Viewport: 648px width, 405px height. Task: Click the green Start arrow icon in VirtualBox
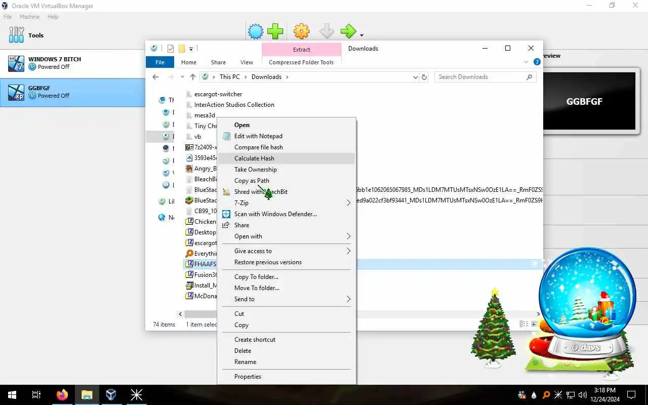pos(348,31)
